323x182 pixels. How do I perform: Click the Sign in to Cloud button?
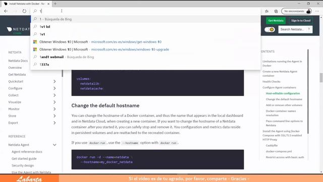pos(301,21)
